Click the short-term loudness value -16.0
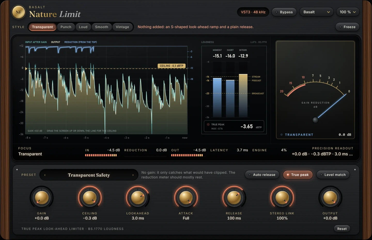This screenshot has height=240, width=372. point(230,56)
